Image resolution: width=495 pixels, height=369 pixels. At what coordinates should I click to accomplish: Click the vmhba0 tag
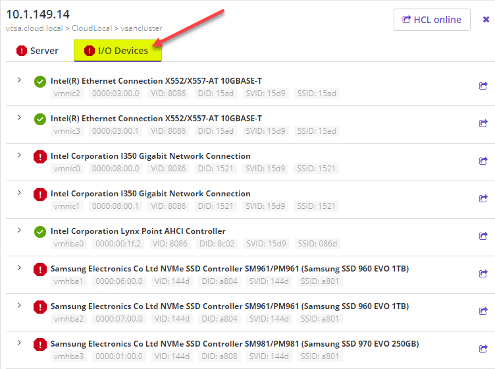pos(68,244)
